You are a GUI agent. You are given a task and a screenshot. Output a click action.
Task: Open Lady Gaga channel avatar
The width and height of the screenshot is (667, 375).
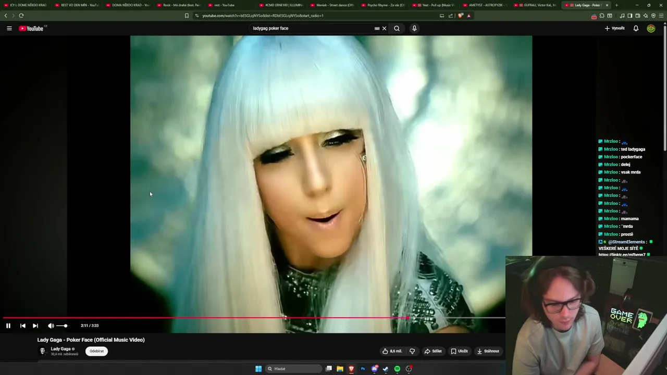click(43, 351)
